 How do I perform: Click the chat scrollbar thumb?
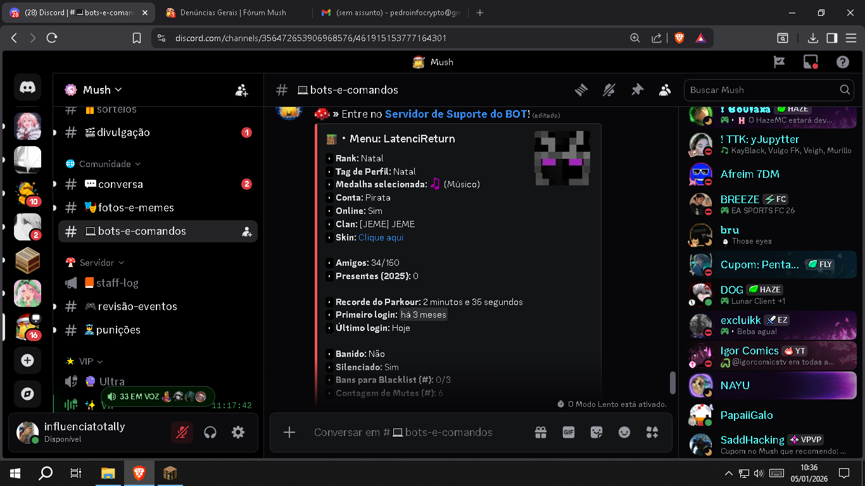[672, 383]
